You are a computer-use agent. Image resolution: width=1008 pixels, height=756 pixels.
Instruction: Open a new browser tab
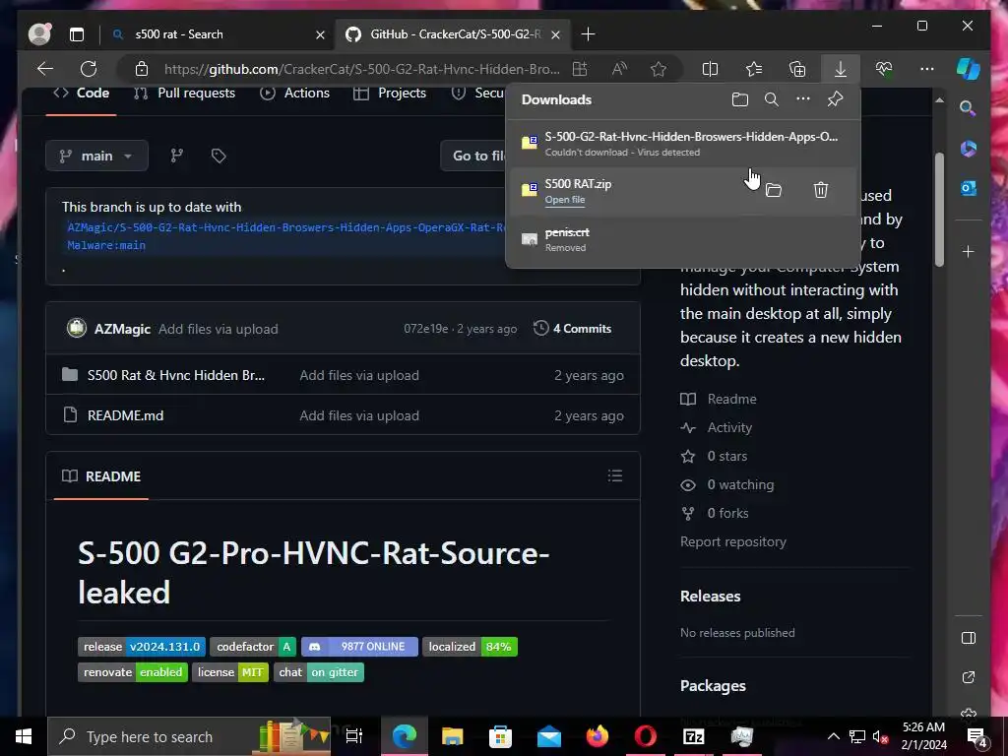tap(588, 34)
